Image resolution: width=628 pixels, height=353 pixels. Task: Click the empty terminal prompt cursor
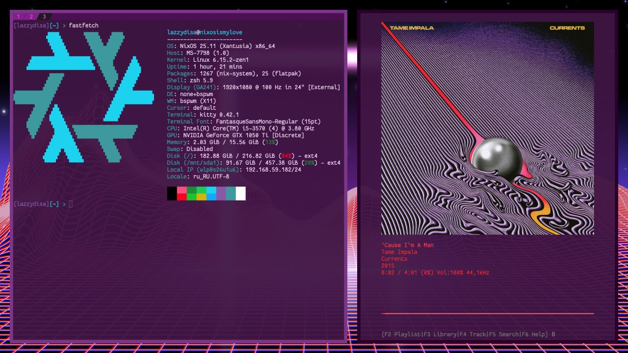70,204
